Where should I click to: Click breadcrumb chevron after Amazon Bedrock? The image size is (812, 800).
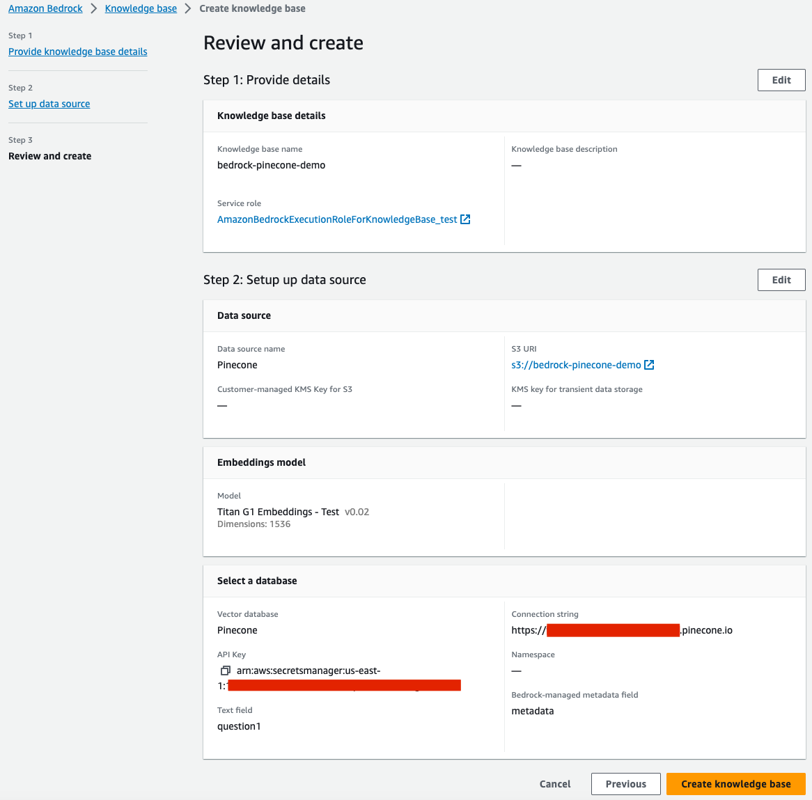click(94, 9)
